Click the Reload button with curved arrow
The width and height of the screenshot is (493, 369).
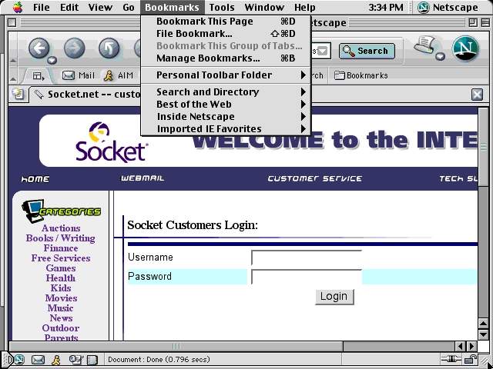109,48
